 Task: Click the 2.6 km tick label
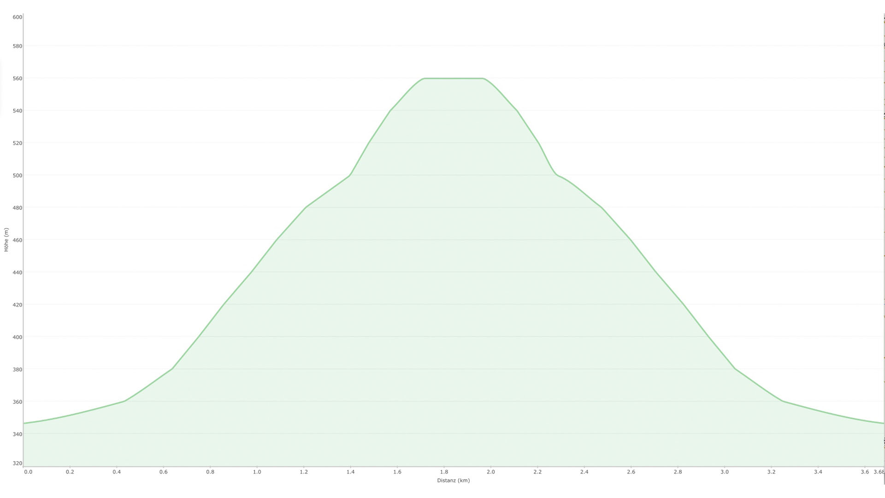(x=631, y=472)
